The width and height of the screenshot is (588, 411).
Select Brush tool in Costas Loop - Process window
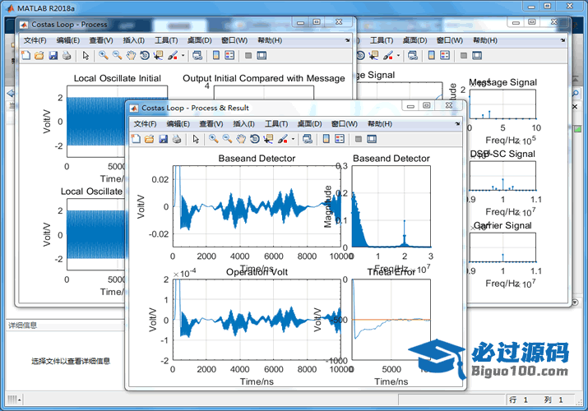click(173, 55)
